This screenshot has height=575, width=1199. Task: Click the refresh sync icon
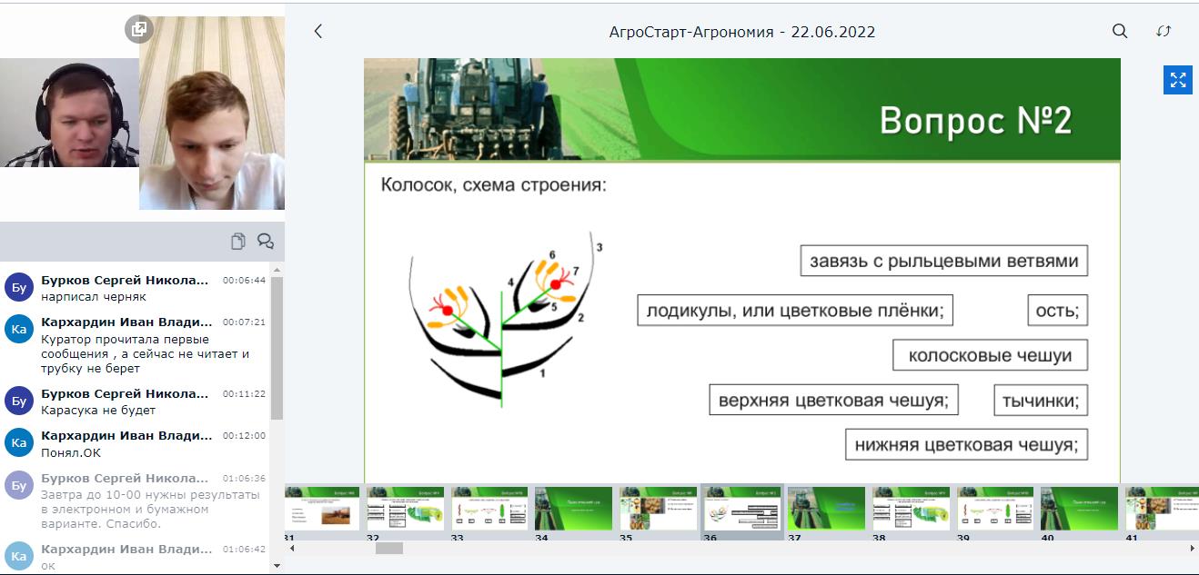pos(1164,32)
